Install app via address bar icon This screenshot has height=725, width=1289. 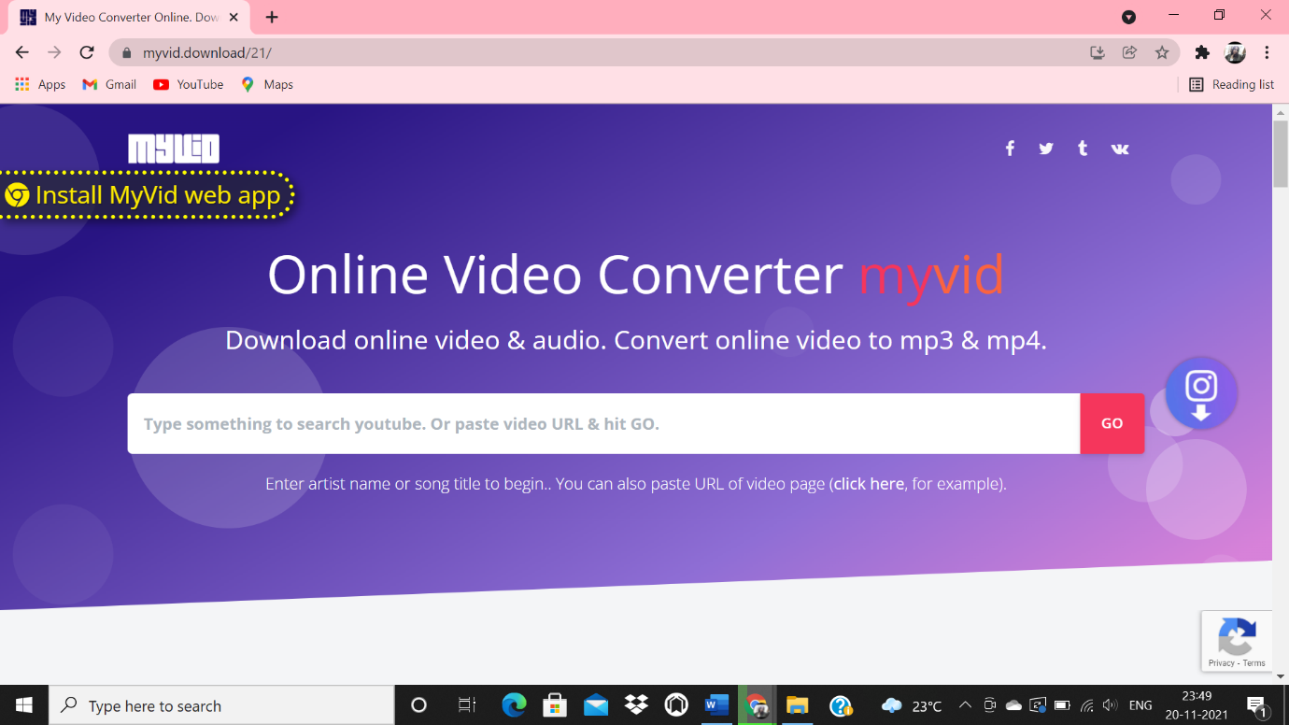1098,52
